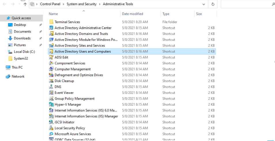The width and height of the screenshot is (275, 141).
Task: Select the DNS shortcut icon
Action: click(x=51, y=87)
